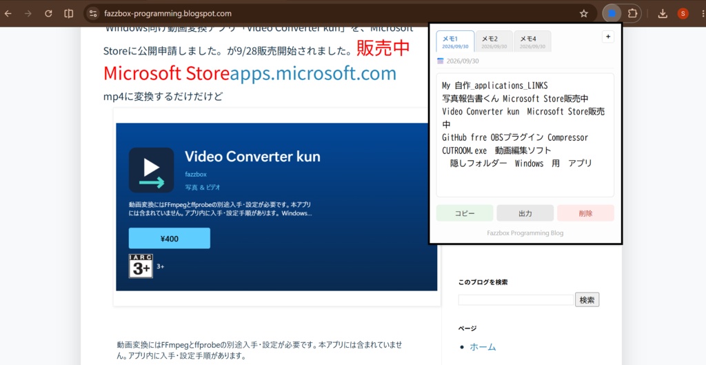
Task: Click the Video Converter kun app icon
Action: pyautogui.click(x=151, y=170)
